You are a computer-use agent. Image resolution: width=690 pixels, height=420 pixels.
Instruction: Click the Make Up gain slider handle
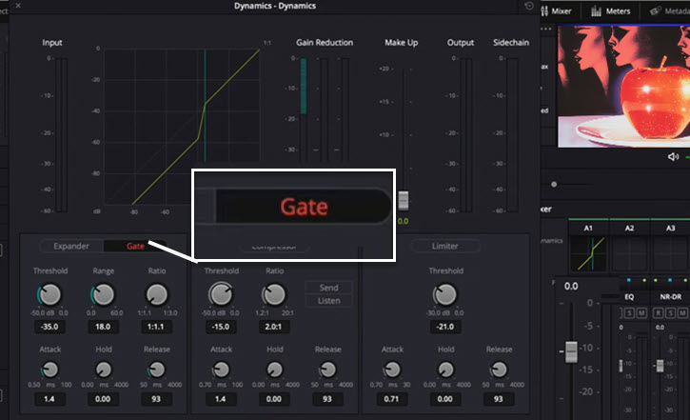404,200
